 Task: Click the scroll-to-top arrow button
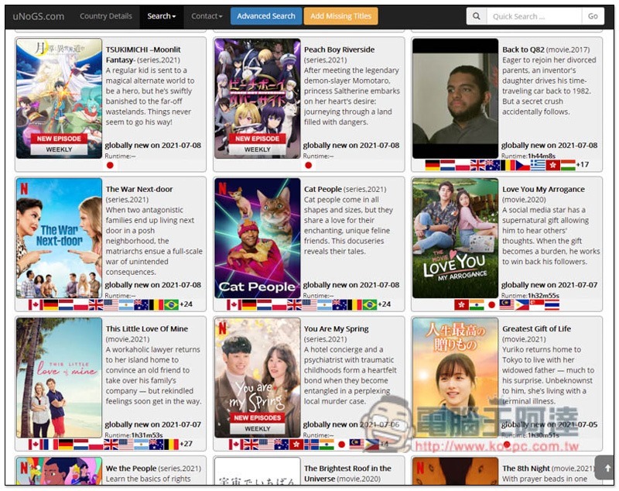(607, 468)
